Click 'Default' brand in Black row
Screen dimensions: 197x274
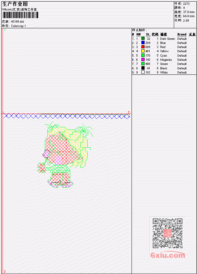182,68
